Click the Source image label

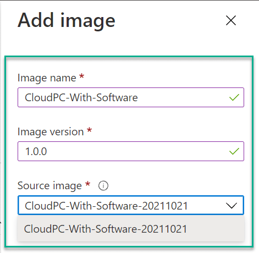coord(49,186)
